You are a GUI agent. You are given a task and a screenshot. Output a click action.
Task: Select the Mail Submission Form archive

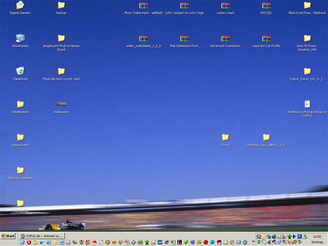point(184,39)
